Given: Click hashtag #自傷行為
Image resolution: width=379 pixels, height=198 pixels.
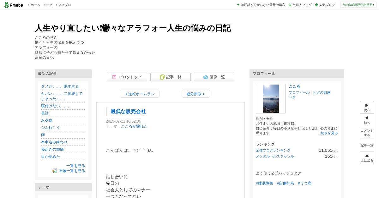Looking at the screenshot, I should [286, 183].
